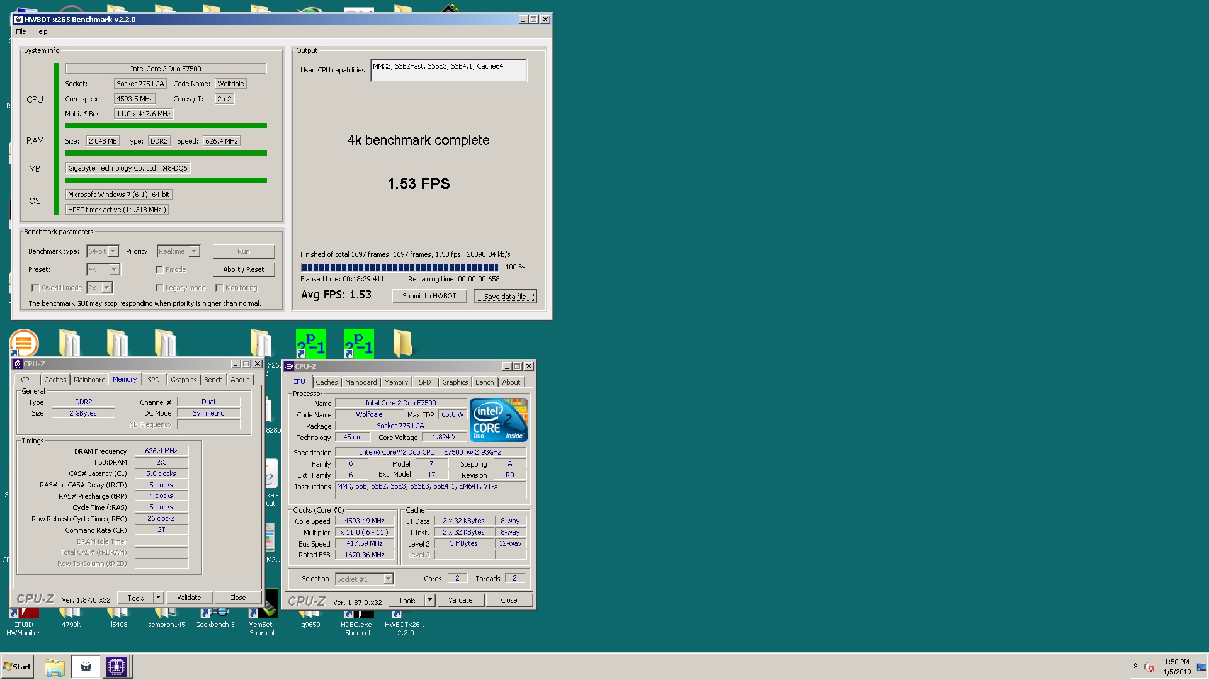Expand Tools arrow in right CPU-Z window
This screenshot has height=680, width=1209.
[430, 600]
